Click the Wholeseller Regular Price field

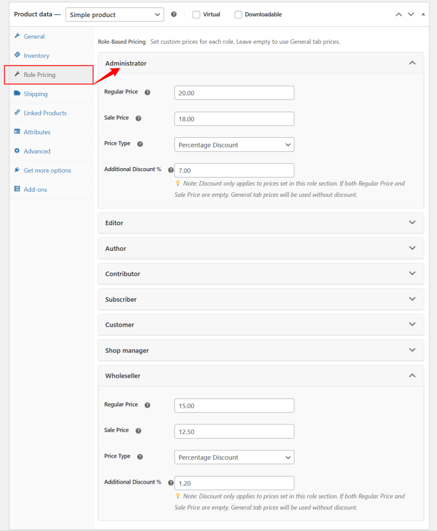[234, 406]
